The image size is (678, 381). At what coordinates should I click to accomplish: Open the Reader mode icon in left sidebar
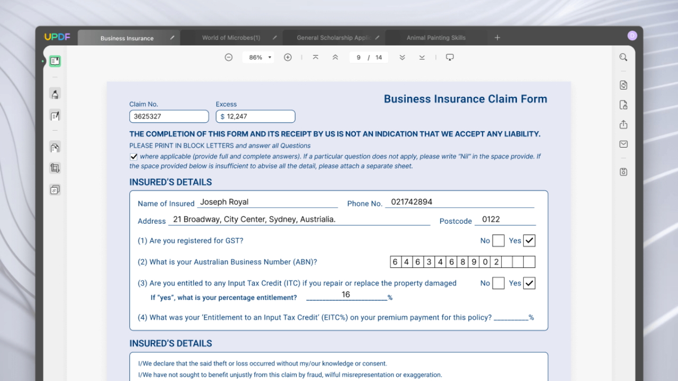(55, 61)
